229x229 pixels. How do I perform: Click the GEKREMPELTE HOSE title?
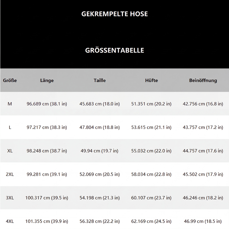(x=114, y=14)
